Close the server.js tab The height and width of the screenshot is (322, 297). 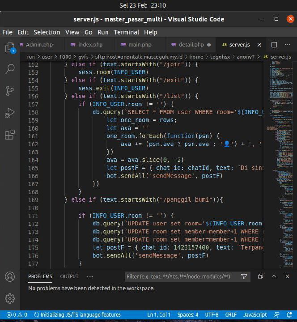[259, 45]
